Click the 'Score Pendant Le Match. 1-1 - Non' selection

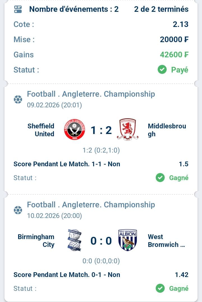pyautogui.click(x=67, y=164)
